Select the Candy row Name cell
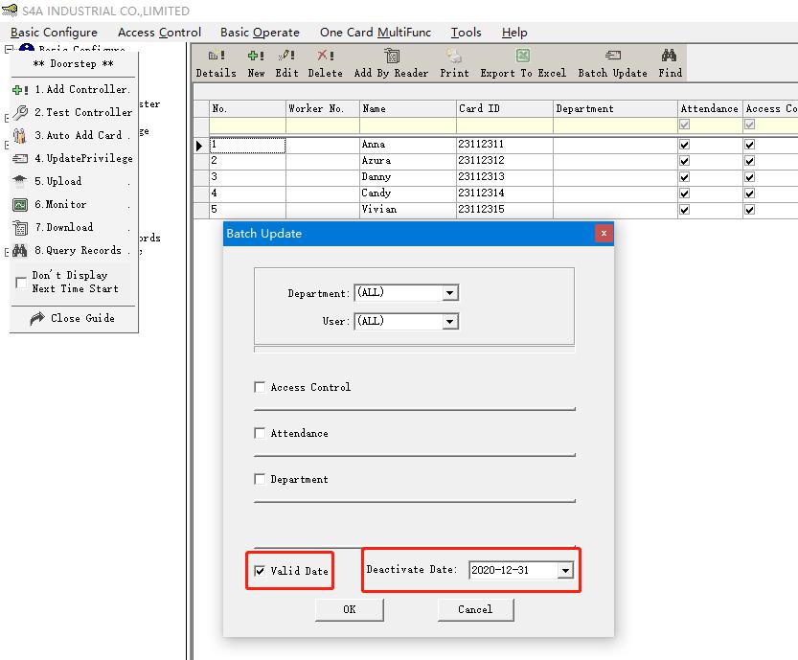Screen dimensions: 798x660 [407, 193]
